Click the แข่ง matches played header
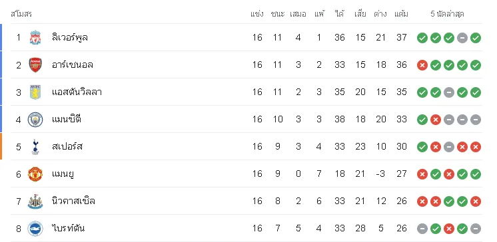 click(256, 14)
